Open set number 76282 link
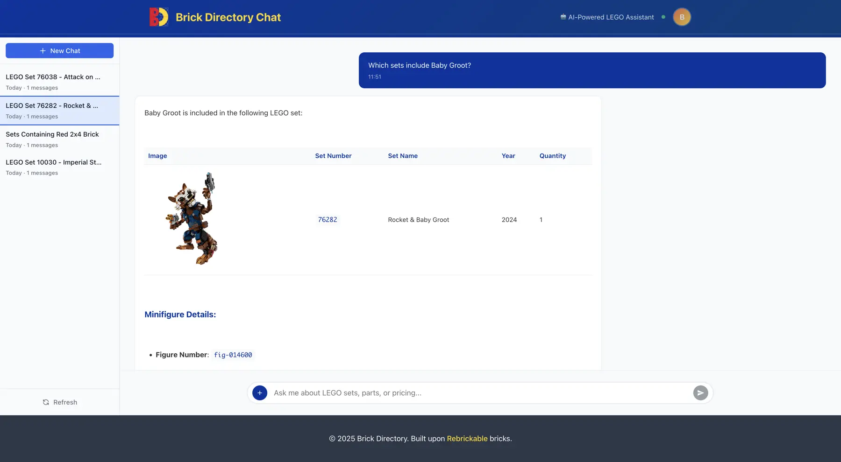Viewport: 841px width, 462px height. tap(328, 220)
